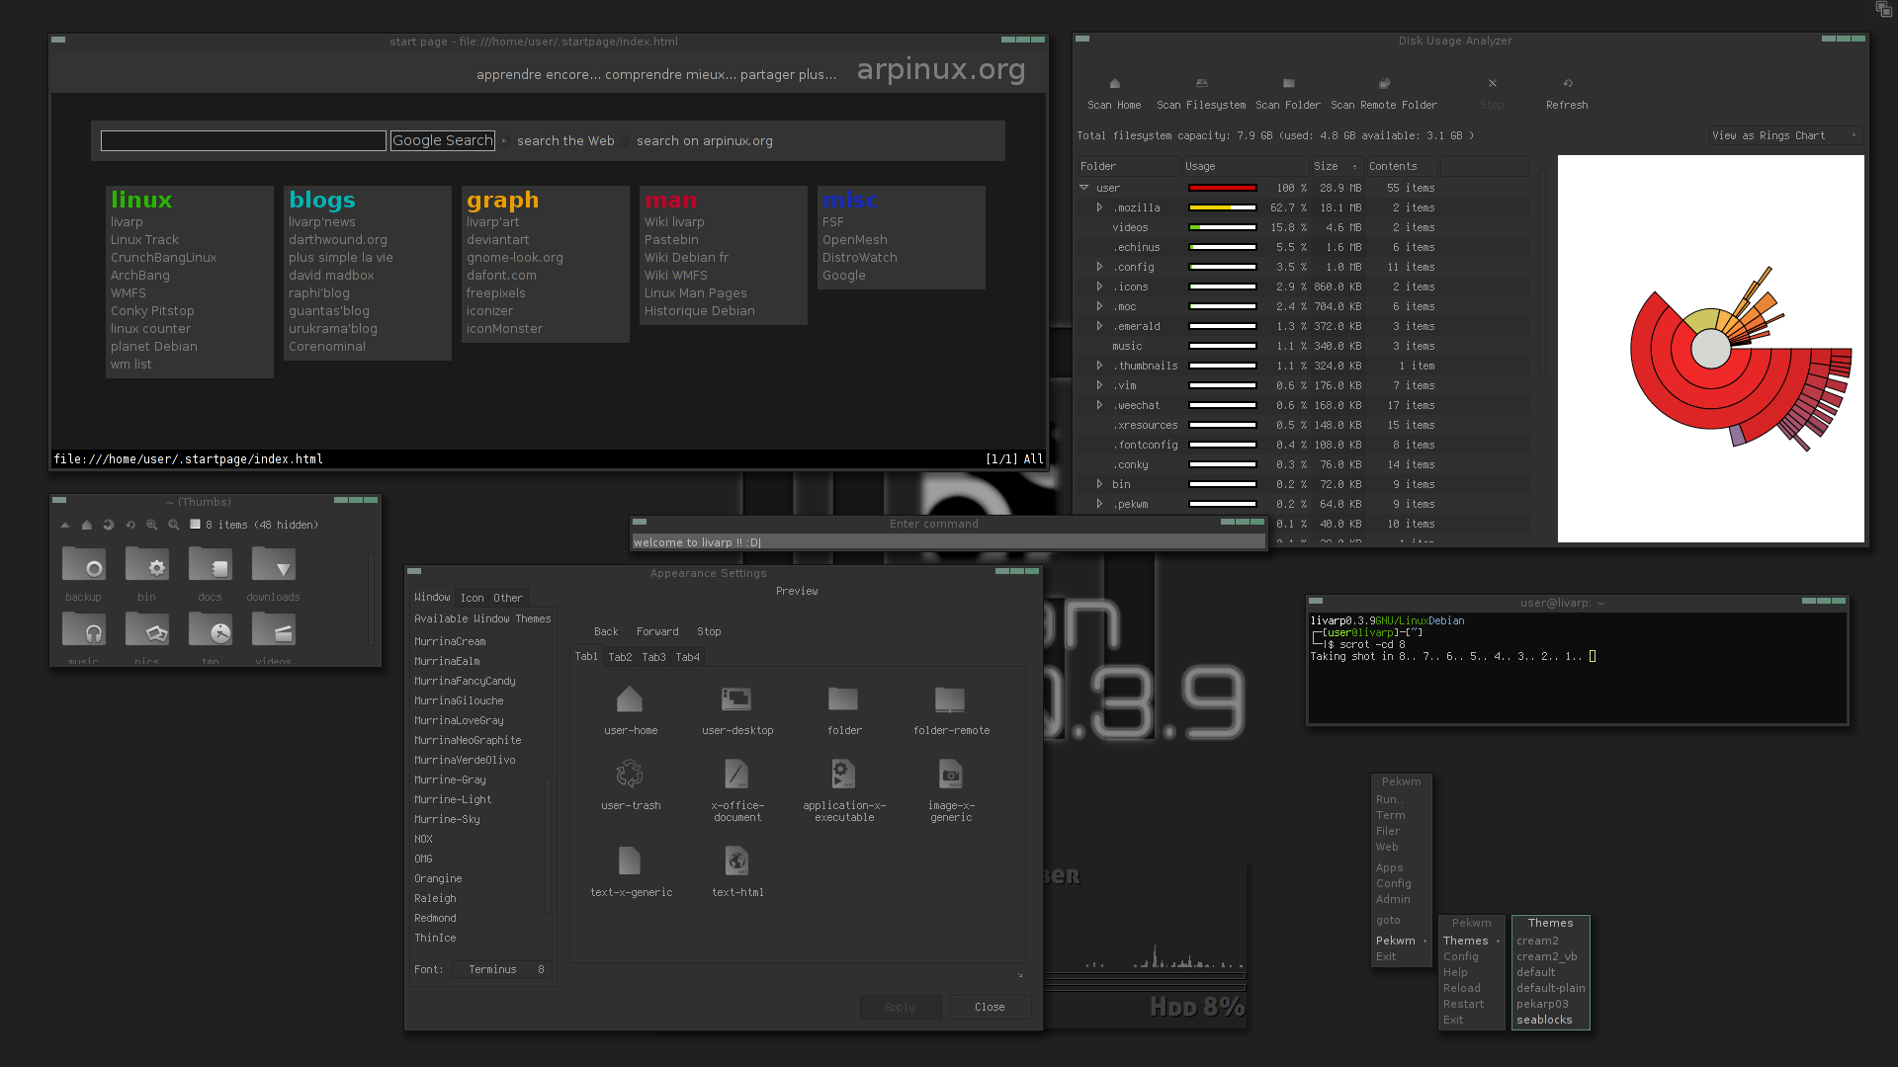
Task: Click Close in Appearance Settings
Action: point(990,1007)
